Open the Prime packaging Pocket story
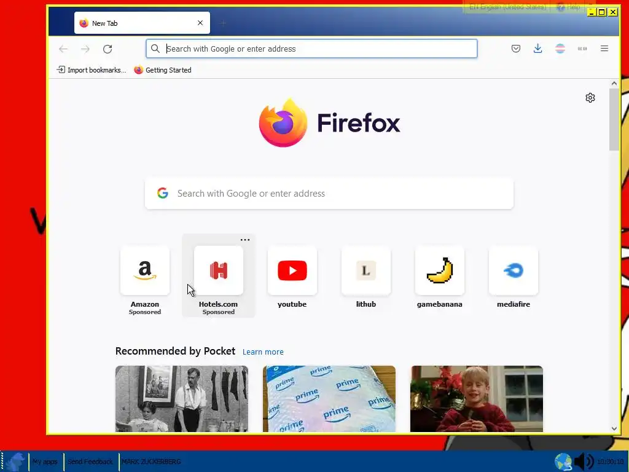Image resolution: width=629 pixels, height=472 pixels. [329, 398]
